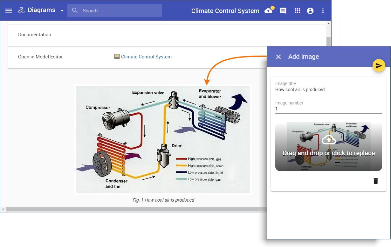Click the horizontal scrollbar left arrow
This screenshot has width=391, height=247.
tap(3, 210)
